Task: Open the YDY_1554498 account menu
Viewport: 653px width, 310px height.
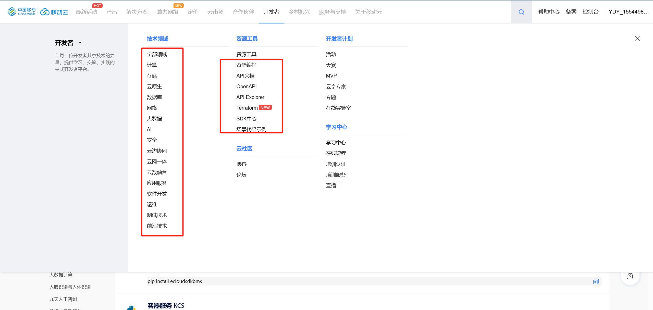Action: pos(629,12)
